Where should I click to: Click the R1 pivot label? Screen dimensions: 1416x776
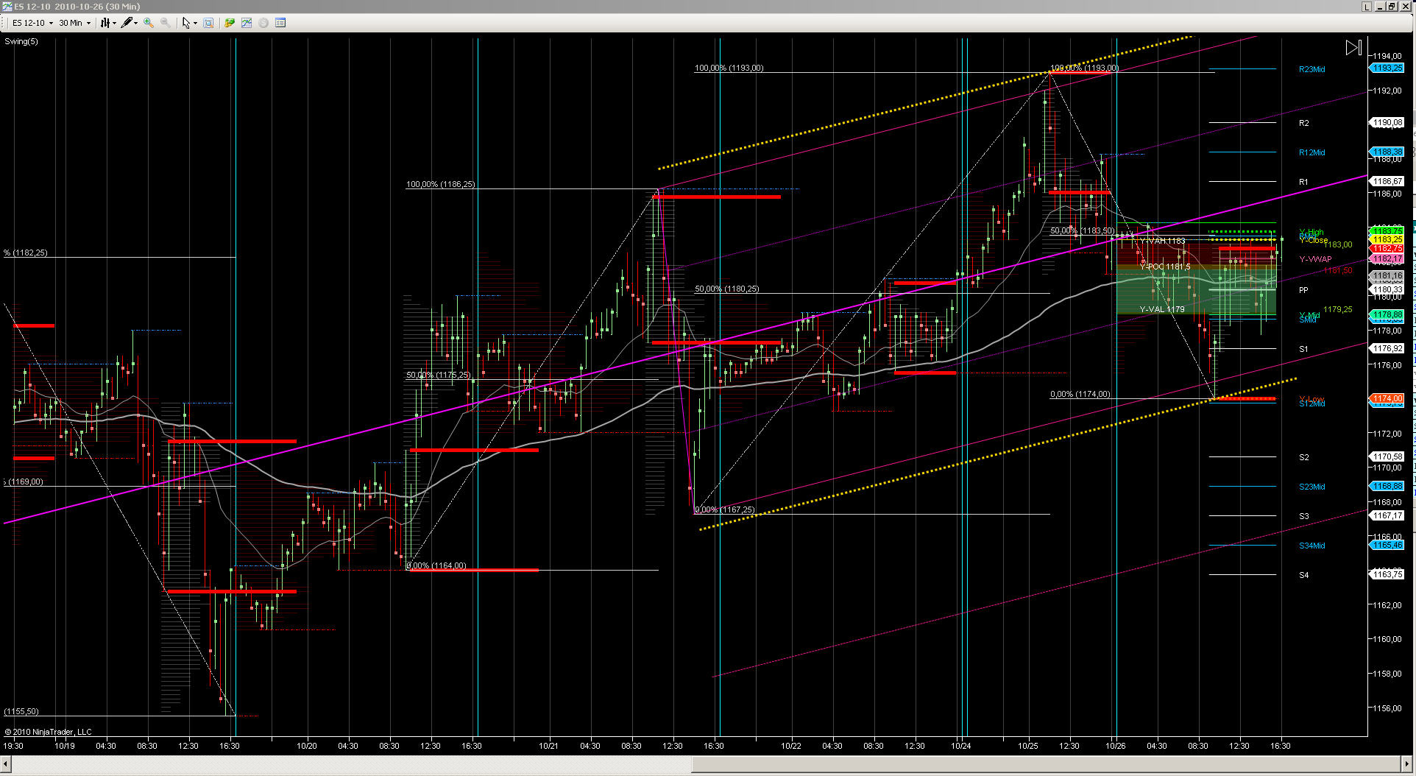pyautogui.click(x=1303, y=182)
